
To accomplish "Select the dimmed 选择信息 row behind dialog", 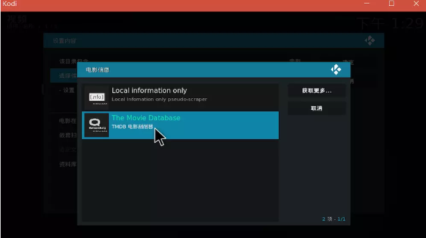I will tap(63, 76).
